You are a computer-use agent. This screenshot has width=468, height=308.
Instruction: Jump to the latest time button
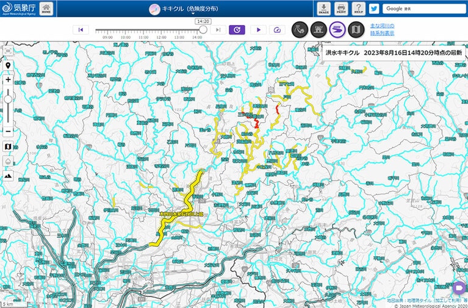click(237, 29)
